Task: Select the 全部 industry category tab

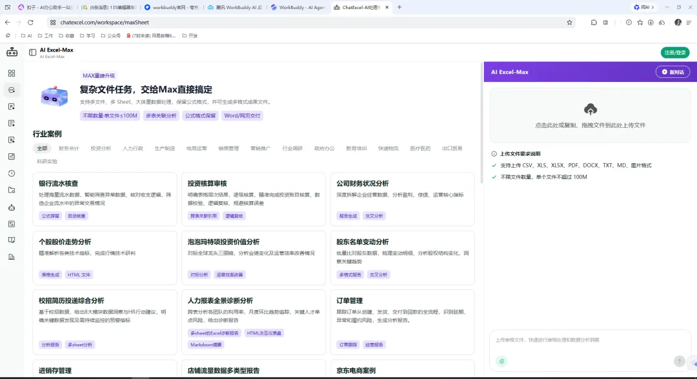Action: click(x=42, y=148)
